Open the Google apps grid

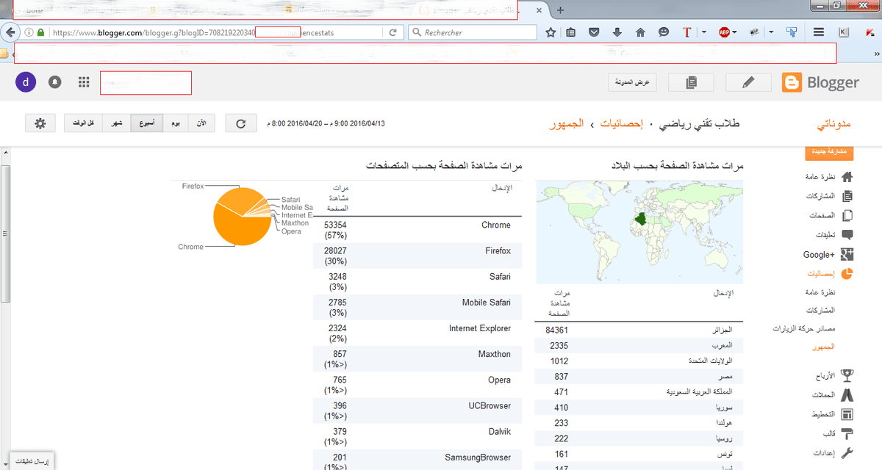(x=84, y=82)
